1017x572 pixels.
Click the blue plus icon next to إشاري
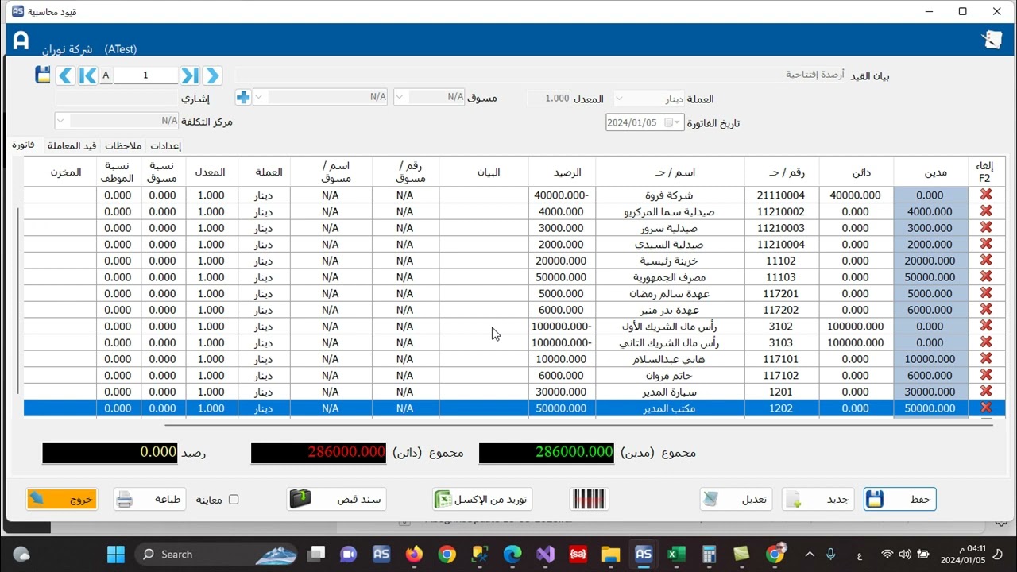coord(243,97)
